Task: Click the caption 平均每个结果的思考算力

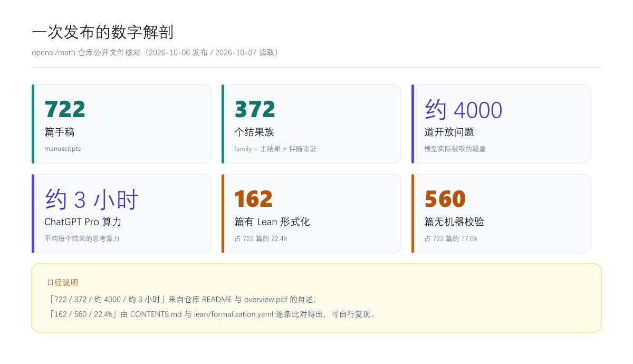Action: click(82, 238)
